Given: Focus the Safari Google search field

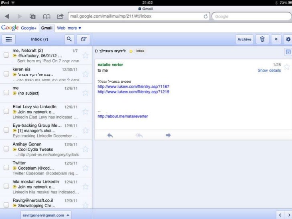Looking at the screenshot, I should pos(252,16).
